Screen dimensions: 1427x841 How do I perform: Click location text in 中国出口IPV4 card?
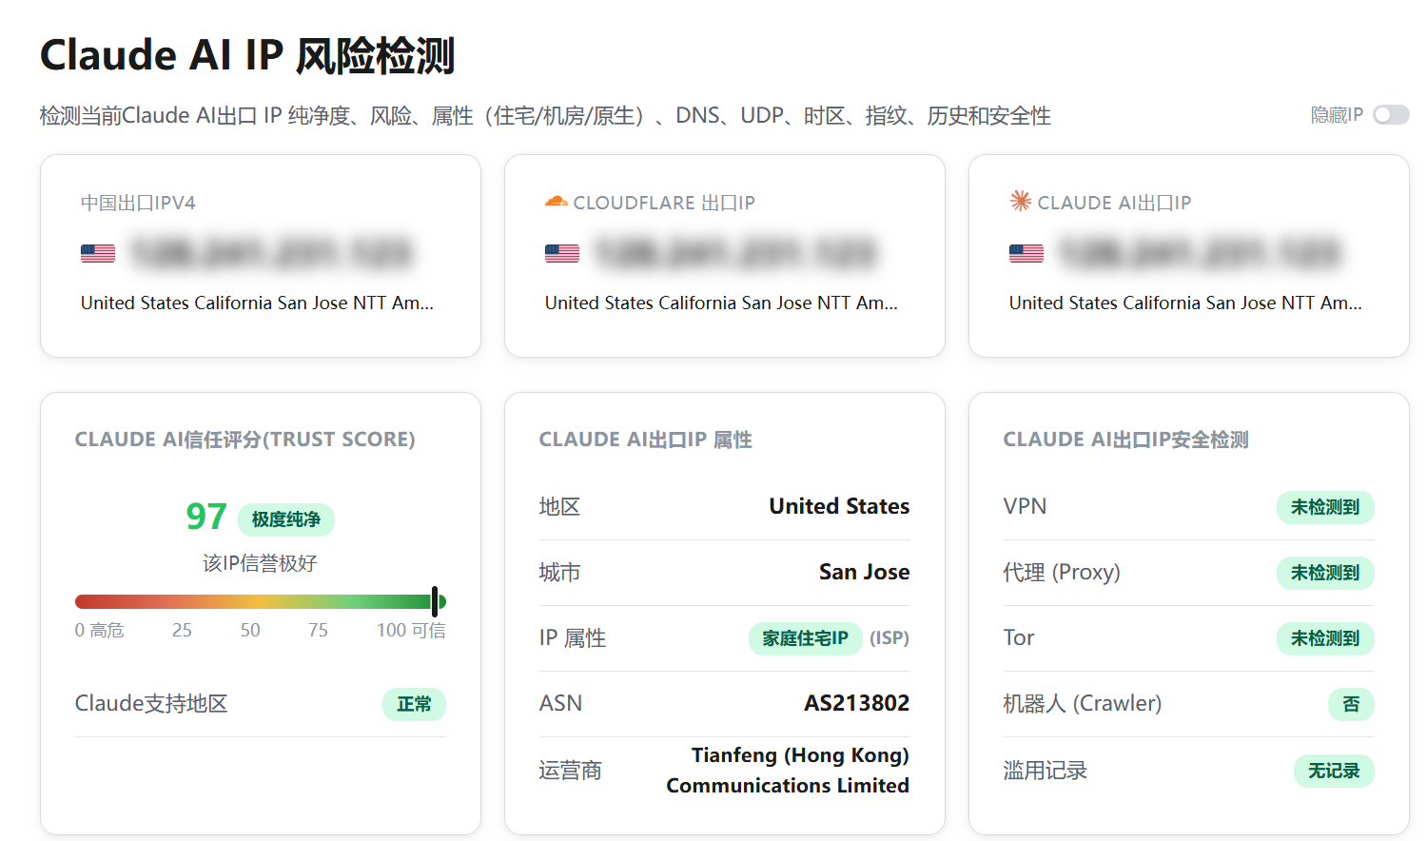257,303
